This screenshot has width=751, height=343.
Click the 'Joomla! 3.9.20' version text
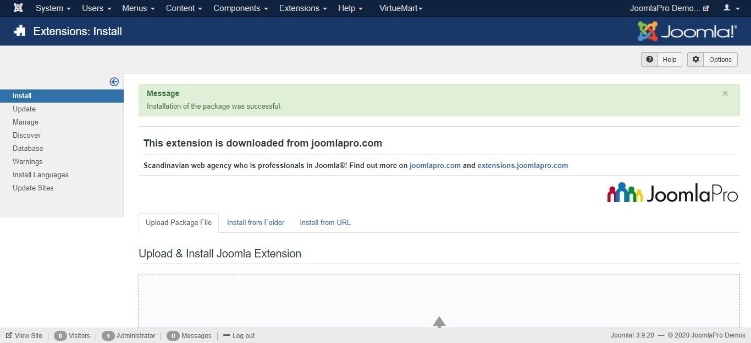pyautogui.click(x=632, y=336)
